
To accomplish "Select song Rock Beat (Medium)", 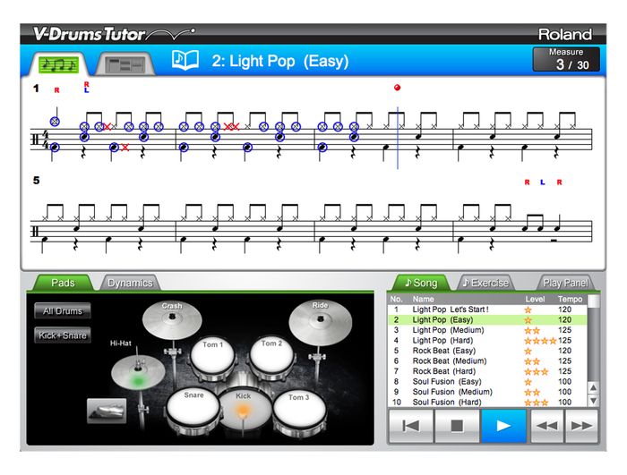I will pyautogui.click(x=487, y=361).
